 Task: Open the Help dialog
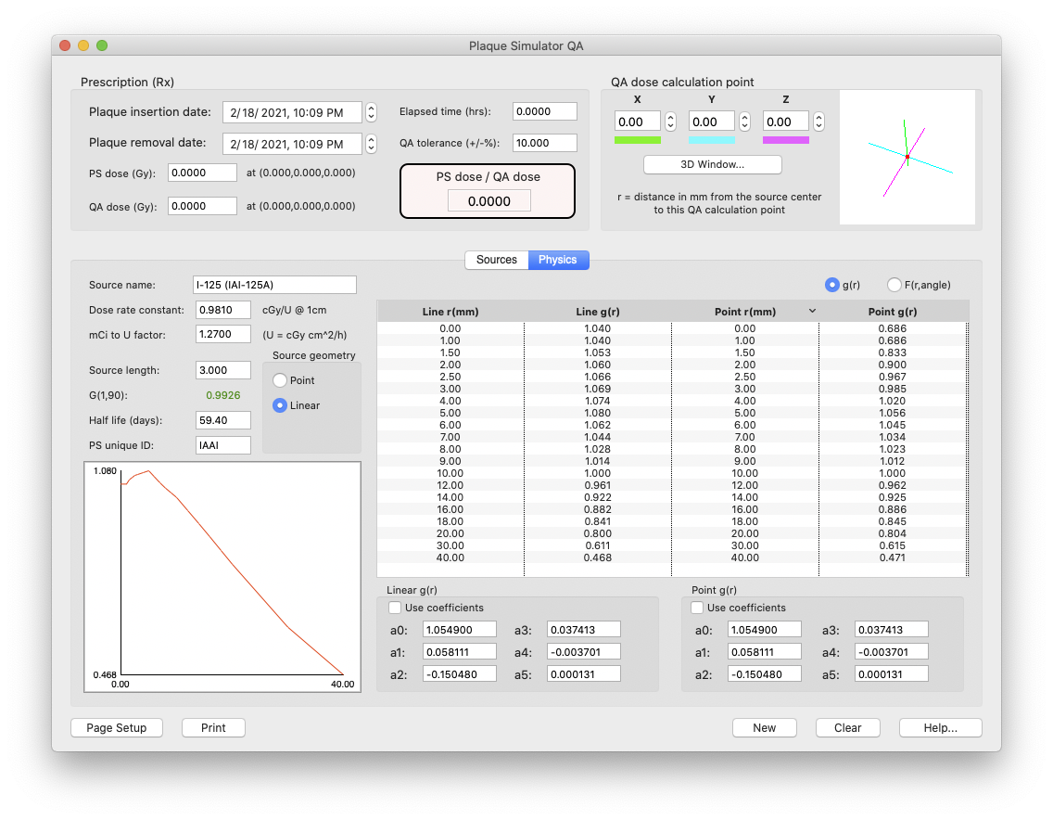click(x=940, y=727)
